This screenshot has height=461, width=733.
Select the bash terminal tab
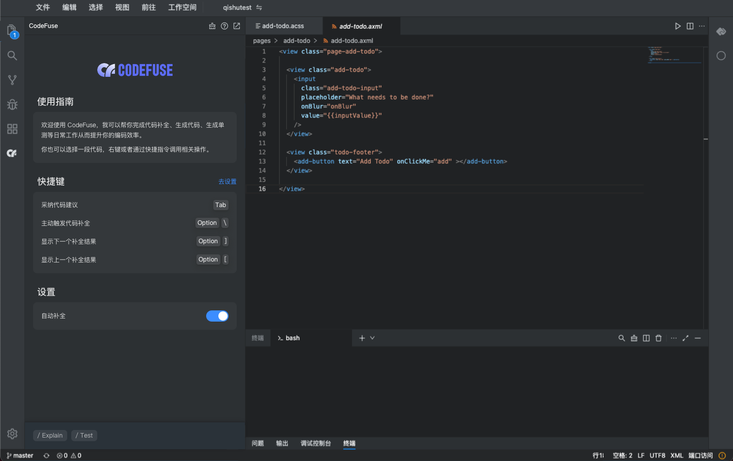pos(312,338)
